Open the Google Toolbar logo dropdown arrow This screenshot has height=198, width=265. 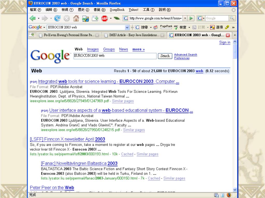tap(44, 27)
